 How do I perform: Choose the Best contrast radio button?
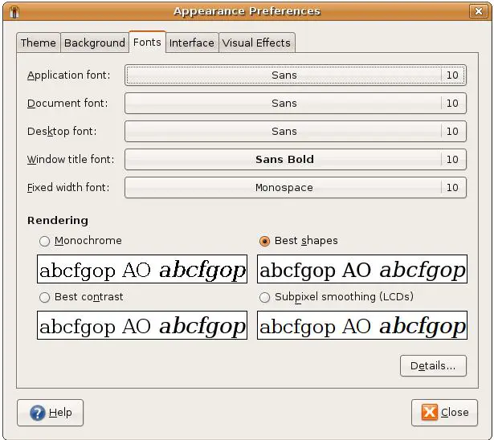[44, 297]
